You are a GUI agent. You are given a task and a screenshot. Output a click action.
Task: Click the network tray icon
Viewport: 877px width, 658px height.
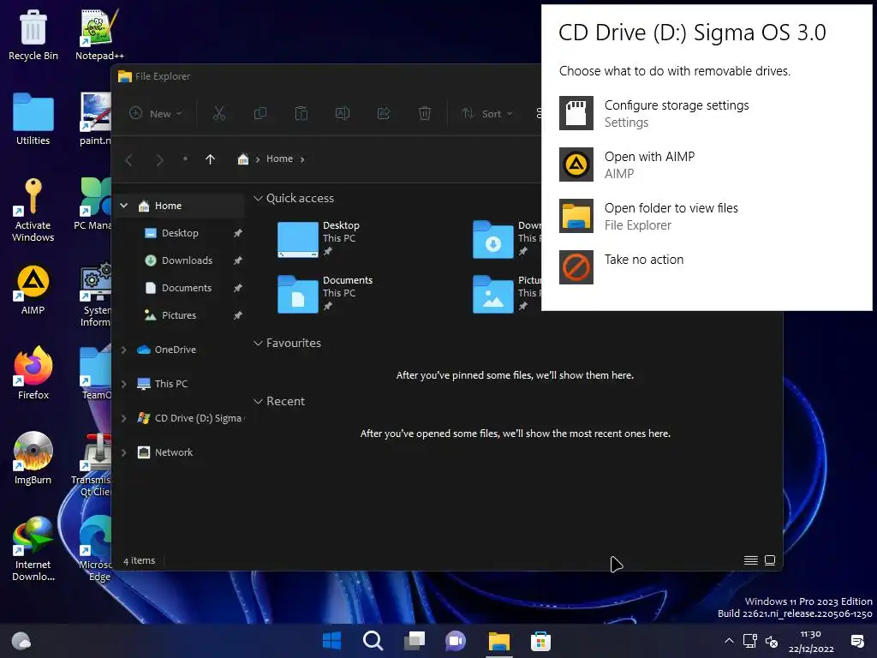point(750,641)
